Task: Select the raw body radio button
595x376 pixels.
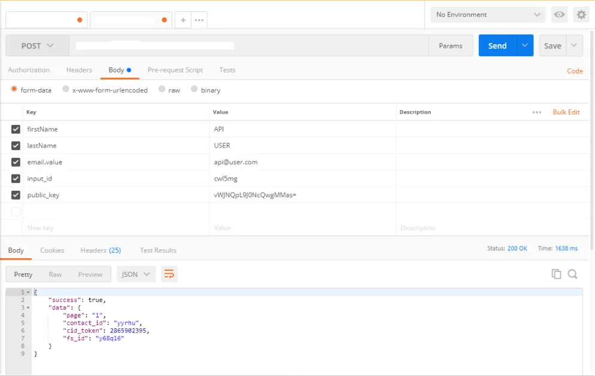Action: pos(162,89)
